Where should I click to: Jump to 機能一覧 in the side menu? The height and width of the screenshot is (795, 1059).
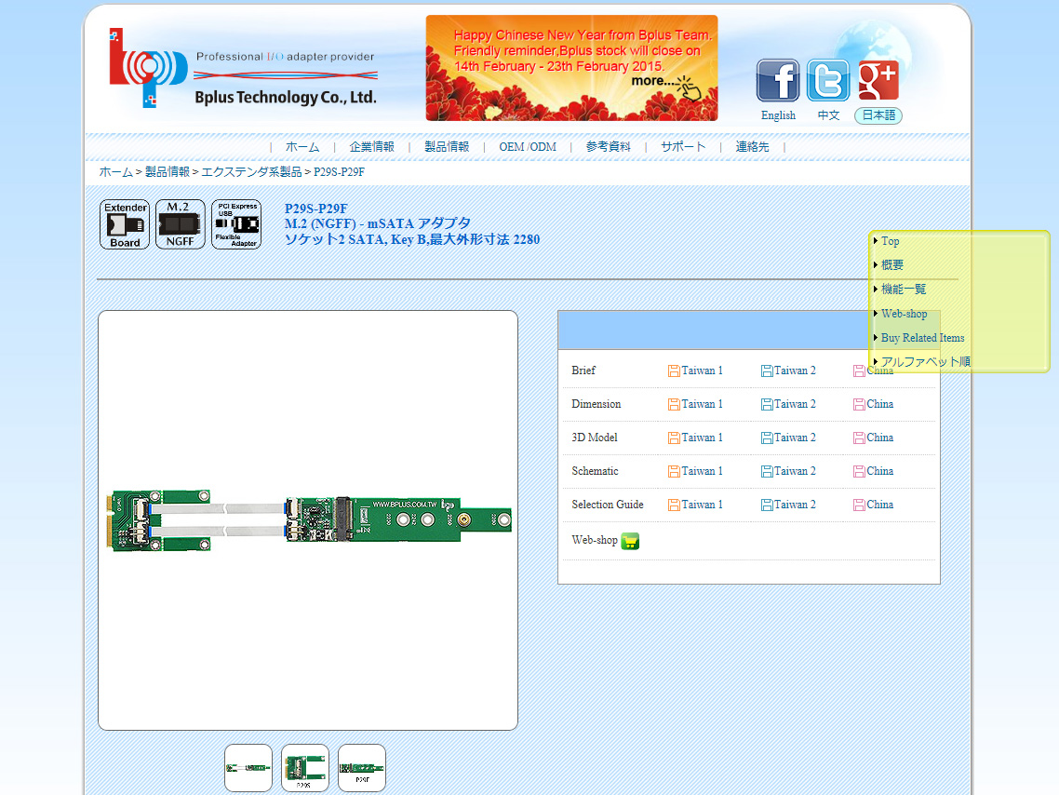903,290
